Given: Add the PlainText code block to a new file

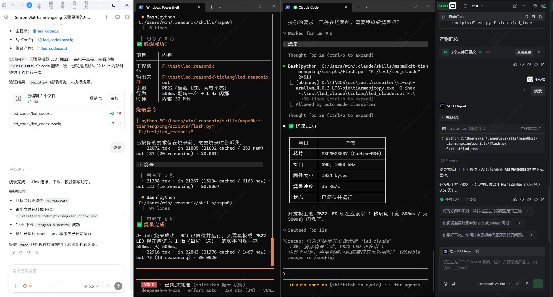Looking at the screenshot, I should tap(540, 17).
